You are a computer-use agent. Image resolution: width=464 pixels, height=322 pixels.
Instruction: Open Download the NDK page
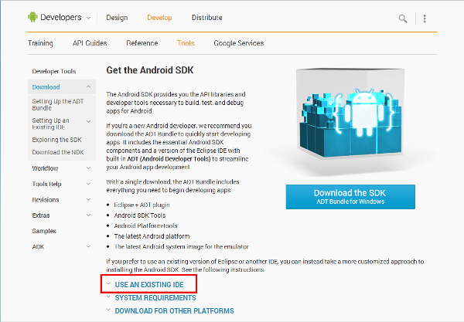tap(58, 152)
